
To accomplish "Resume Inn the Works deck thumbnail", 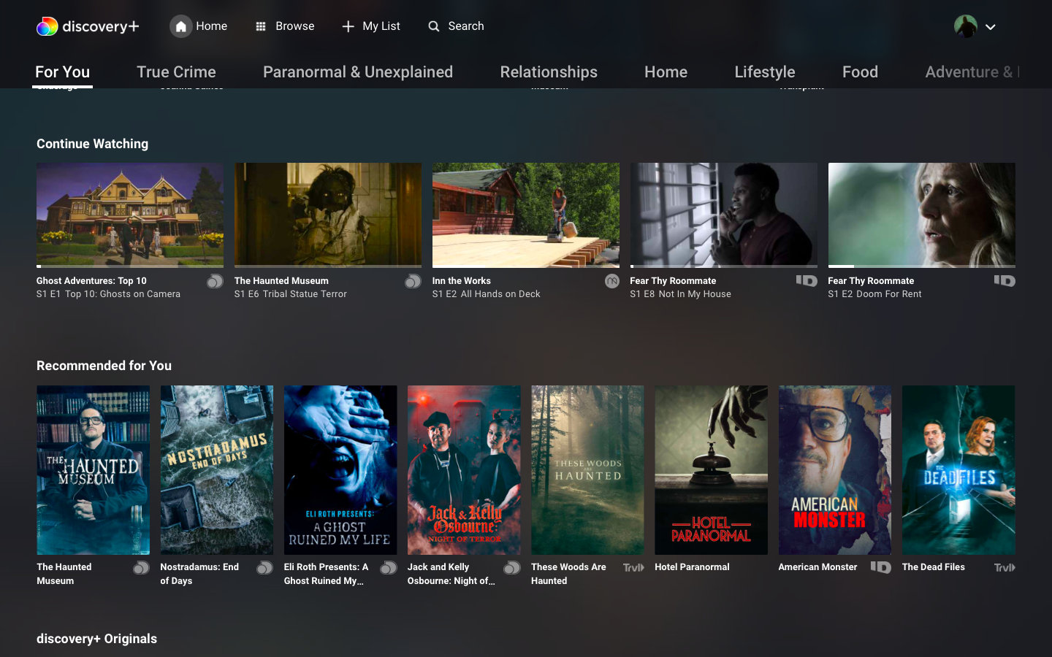I will click(x=526, y=215).
